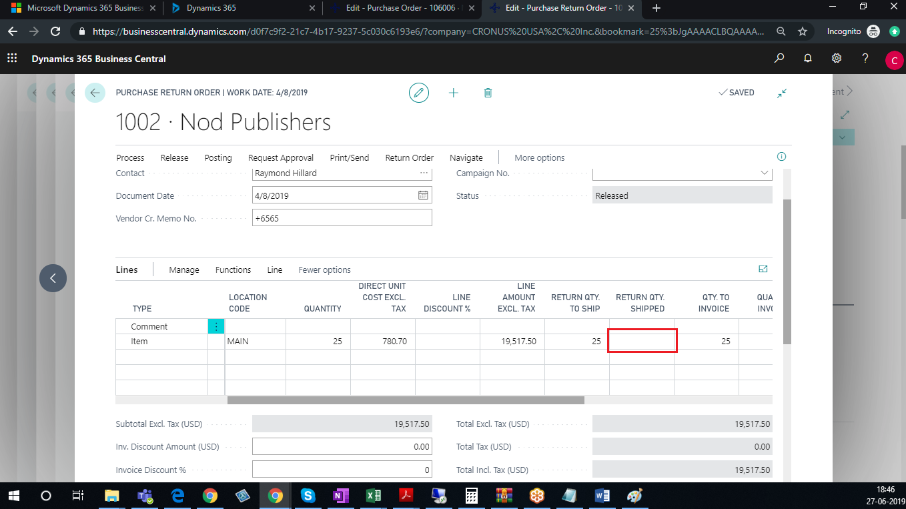The image size is (906, 509).
Task: Click the Return Qty. to Ship cell 25
Action: tap(576, 342)
